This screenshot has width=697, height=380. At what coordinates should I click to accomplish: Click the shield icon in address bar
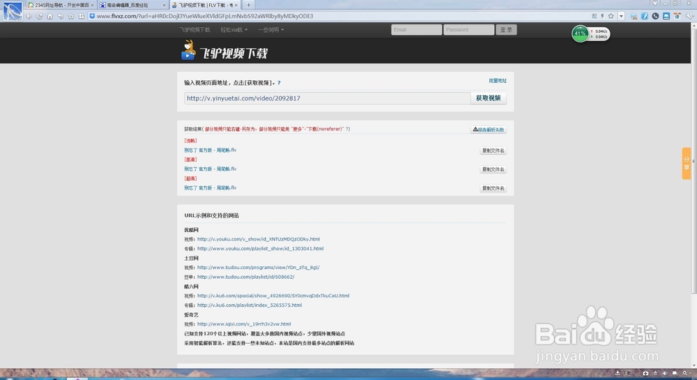92,16
